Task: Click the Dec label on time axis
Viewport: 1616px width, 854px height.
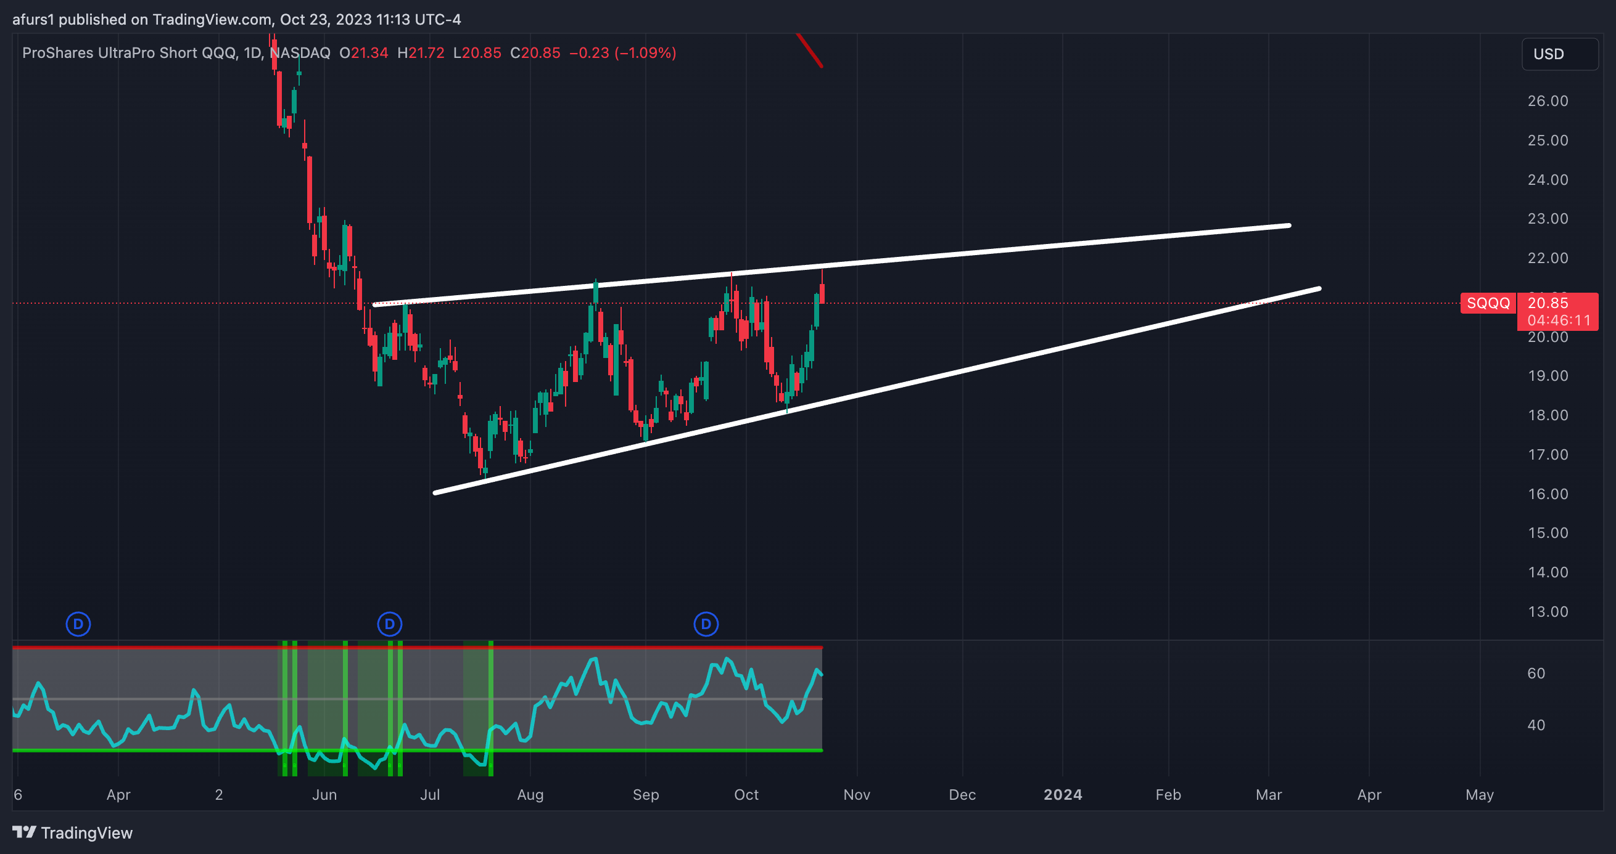Action: (x=962, y=794)
